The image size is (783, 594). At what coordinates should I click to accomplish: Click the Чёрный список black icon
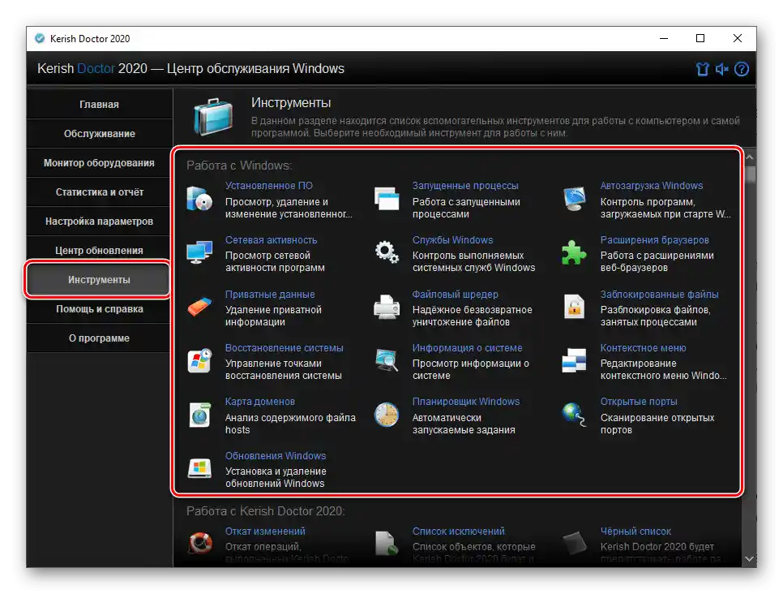coord(574,544)
